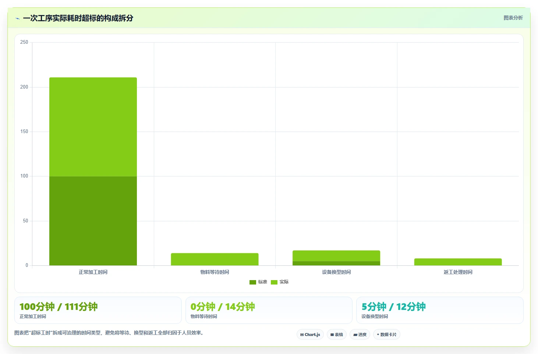
Task: Click the light green 实际 bar for 正常加工时间
Action: pos(93,127)
